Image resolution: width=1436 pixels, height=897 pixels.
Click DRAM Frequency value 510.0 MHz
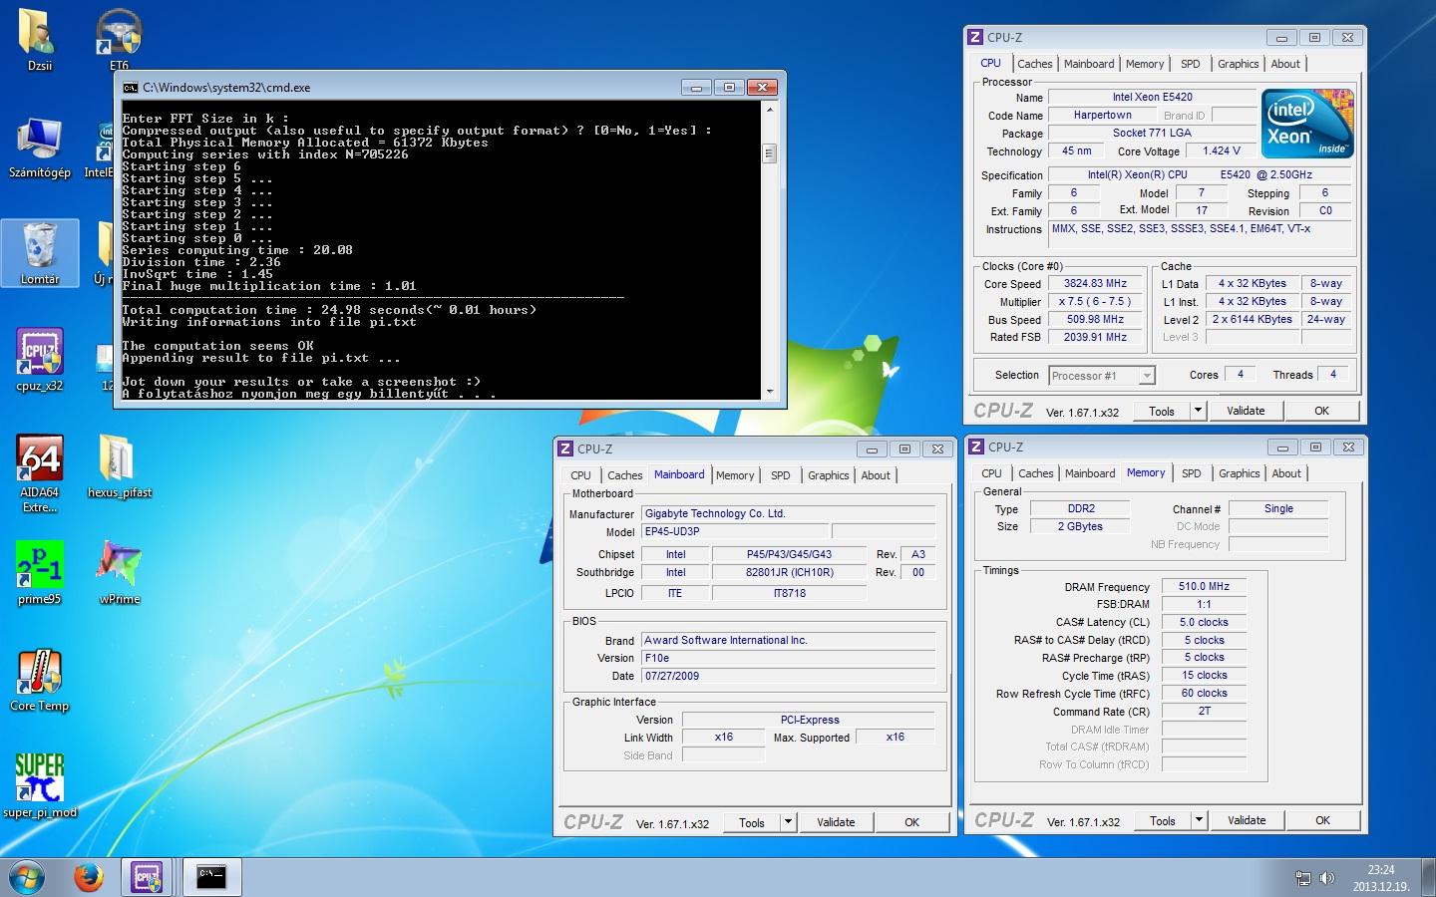coord(1204,586)
